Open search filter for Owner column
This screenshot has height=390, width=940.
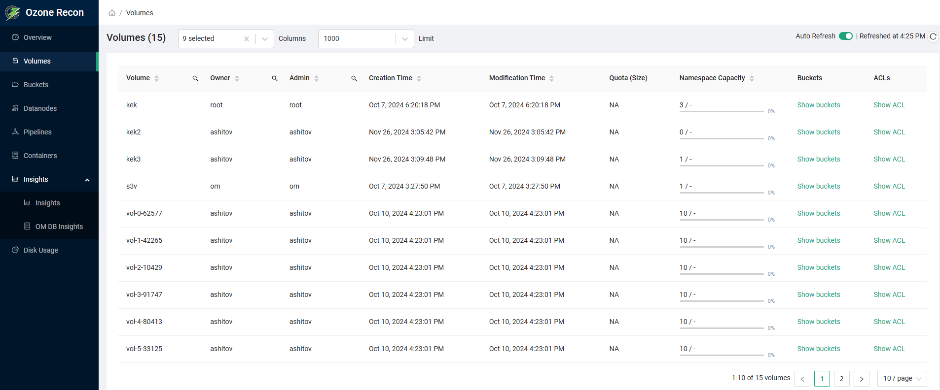(275, 78)
